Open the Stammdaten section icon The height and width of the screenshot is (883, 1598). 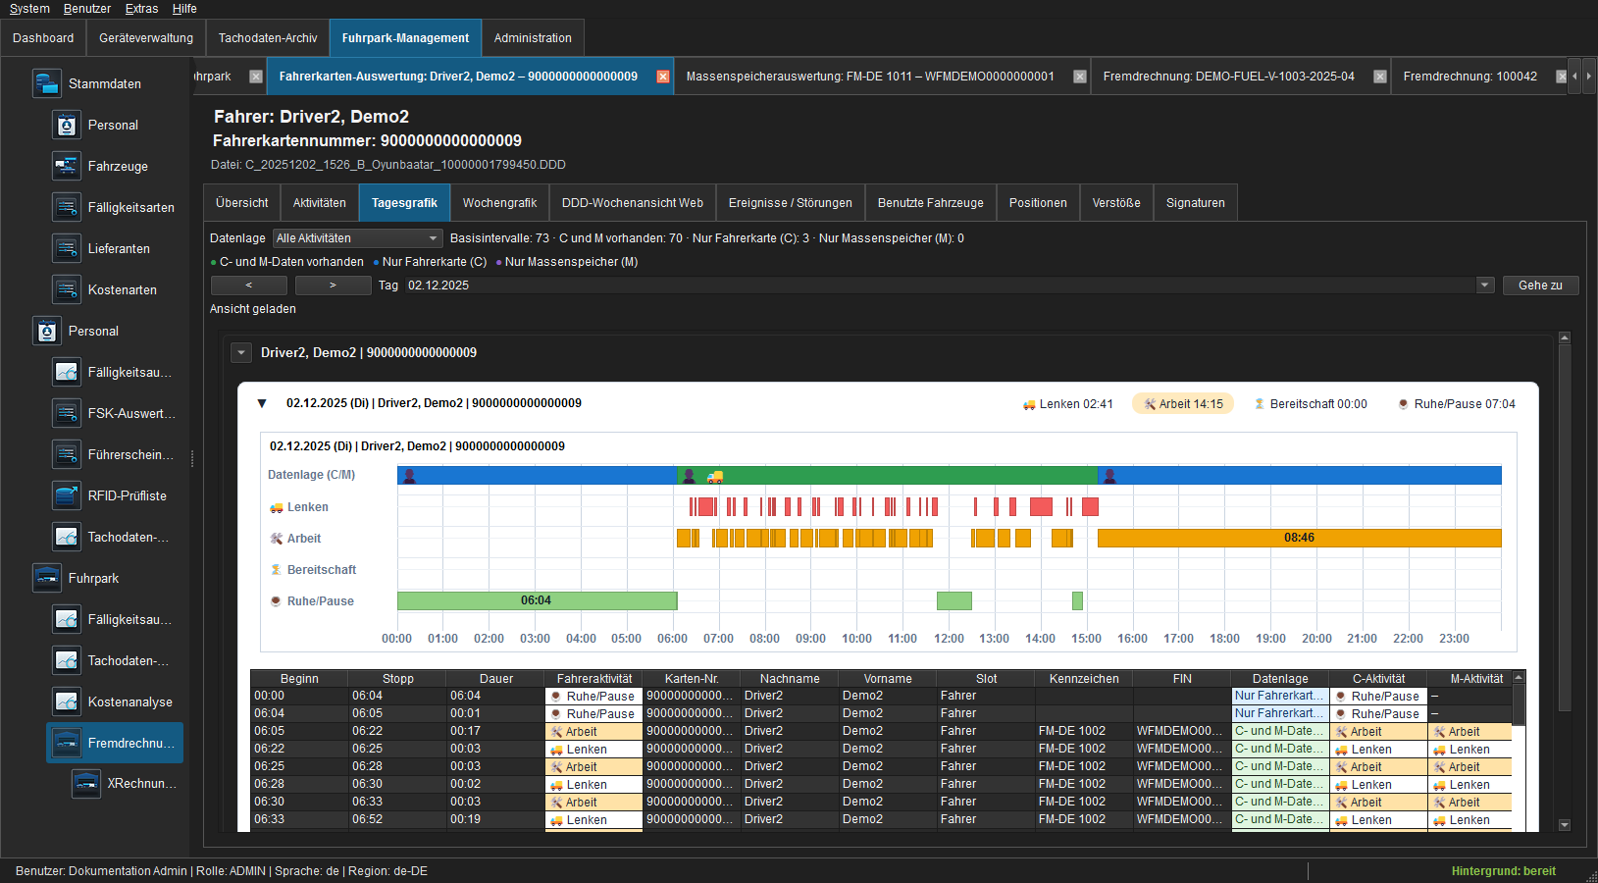[46, 83]
